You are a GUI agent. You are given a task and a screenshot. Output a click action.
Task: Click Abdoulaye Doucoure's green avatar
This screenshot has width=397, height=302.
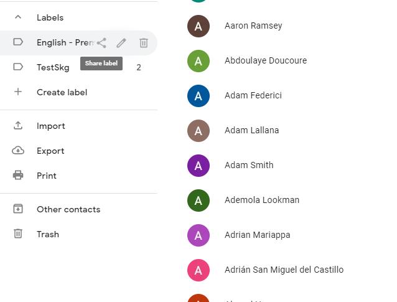[198, 60]
